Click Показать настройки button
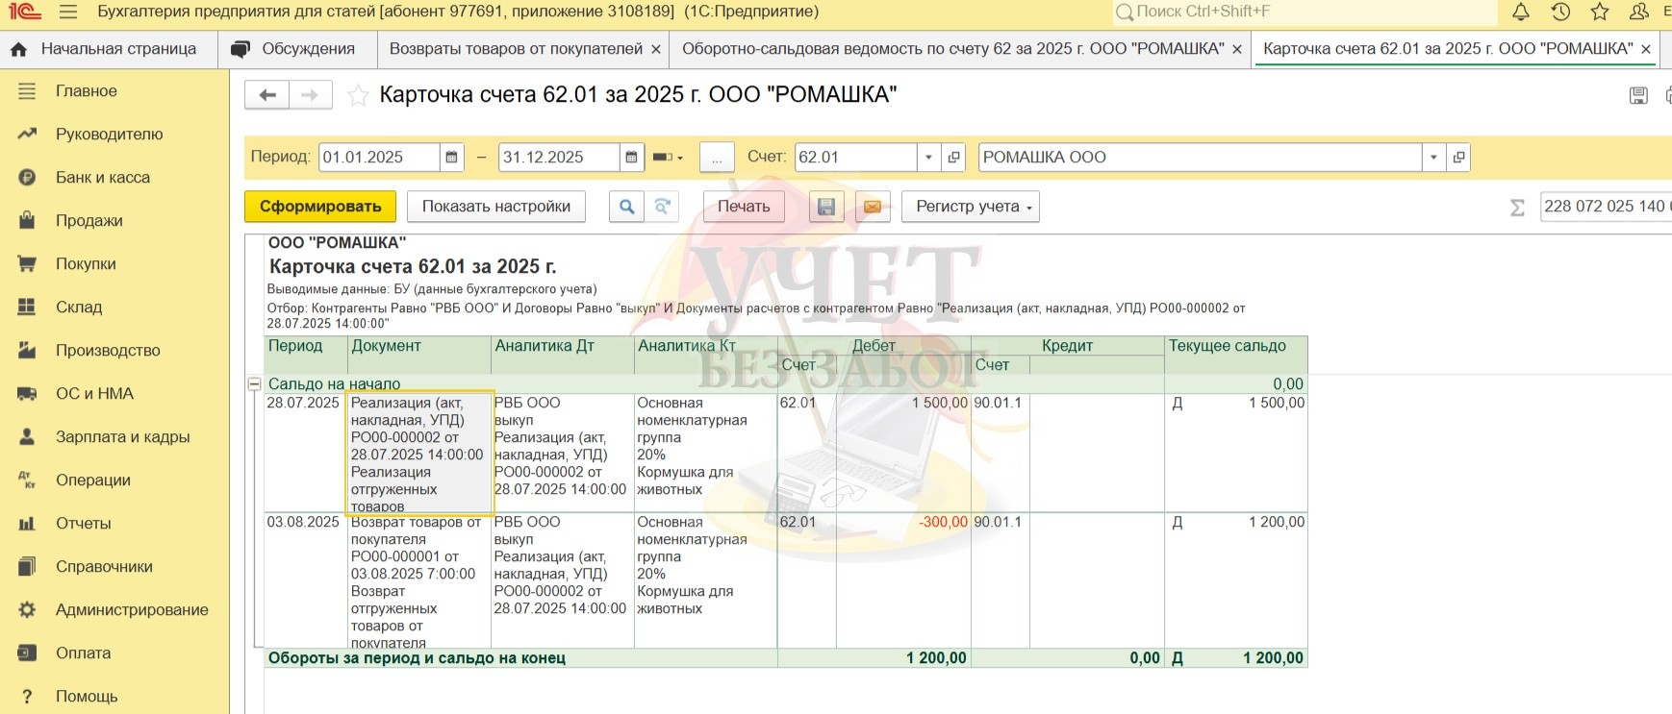This screenshot has height=714, width=1672. (x=495, y=207)
